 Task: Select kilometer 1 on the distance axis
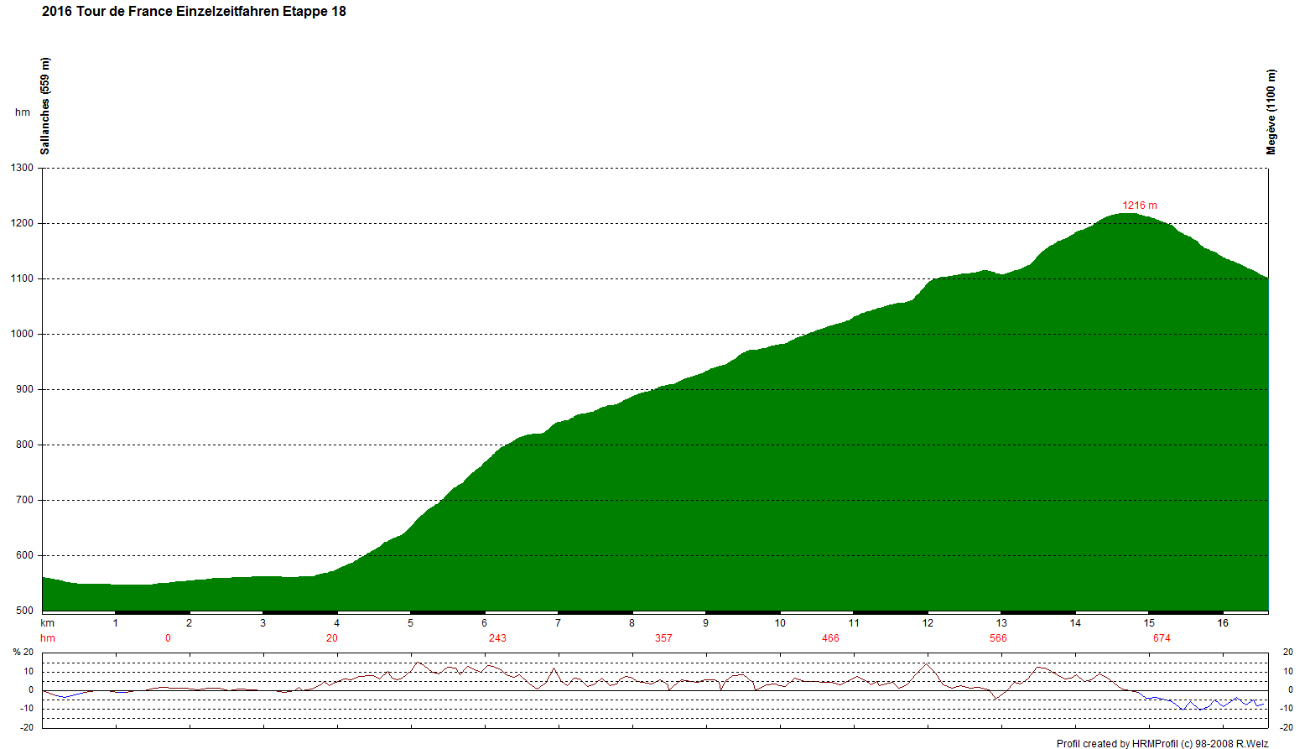coord(116,623)
